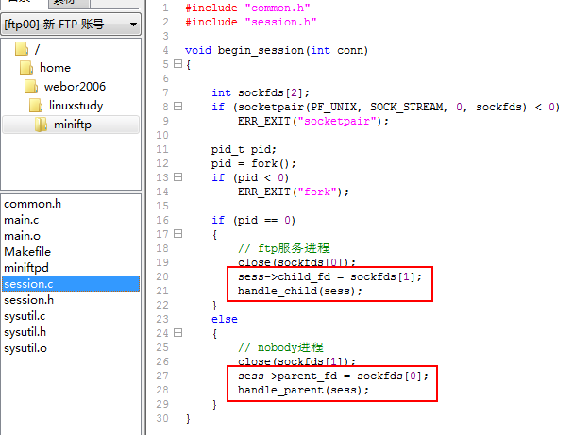Click line number 1 in the gutter
This screenshot has width=573, height=435.
[165, 8]
